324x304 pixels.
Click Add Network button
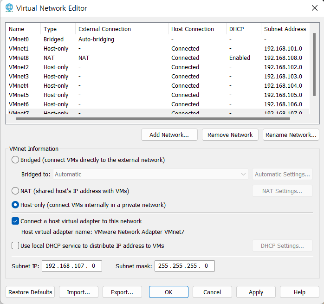pos(169,135)
